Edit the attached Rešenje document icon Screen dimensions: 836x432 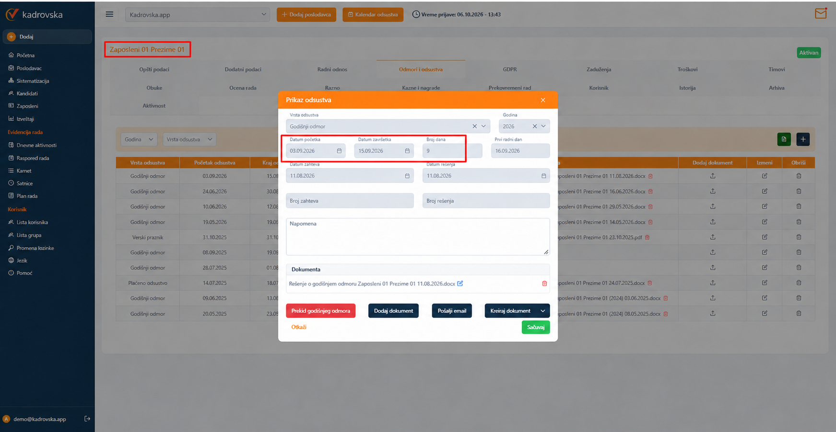(x=460, y=284)
